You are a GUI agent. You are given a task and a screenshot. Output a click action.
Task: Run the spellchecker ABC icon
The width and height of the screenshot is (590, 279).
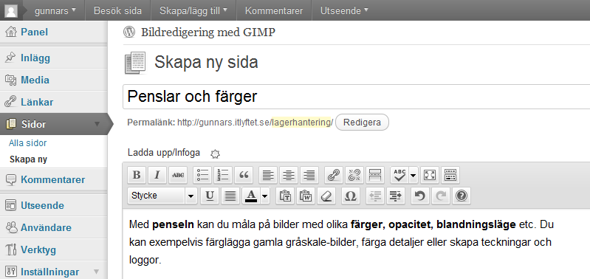tap(399, 175)
